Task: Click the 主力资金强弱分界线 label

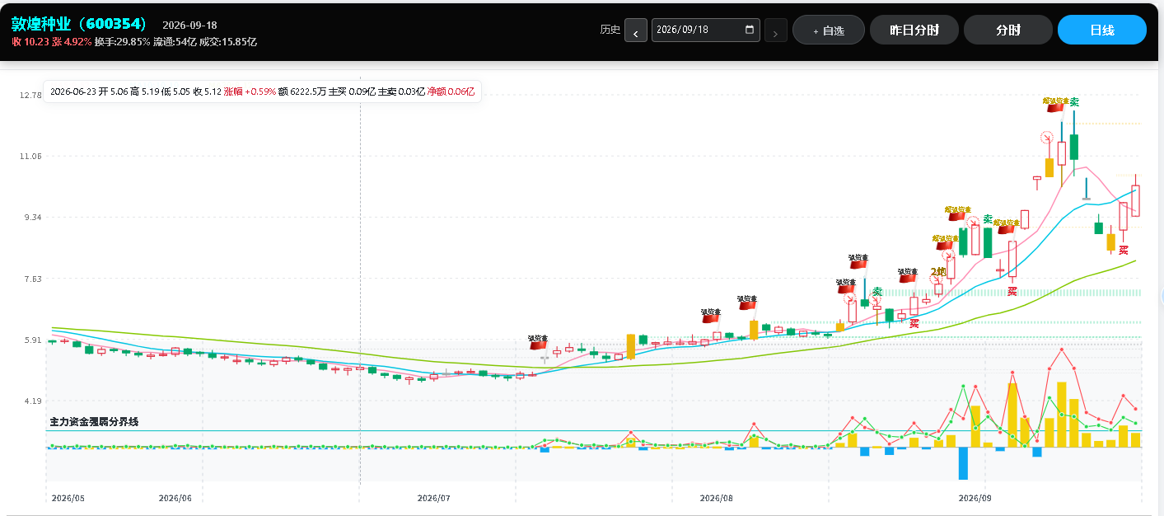Action: pyautogui.click(x=94, y=422)
